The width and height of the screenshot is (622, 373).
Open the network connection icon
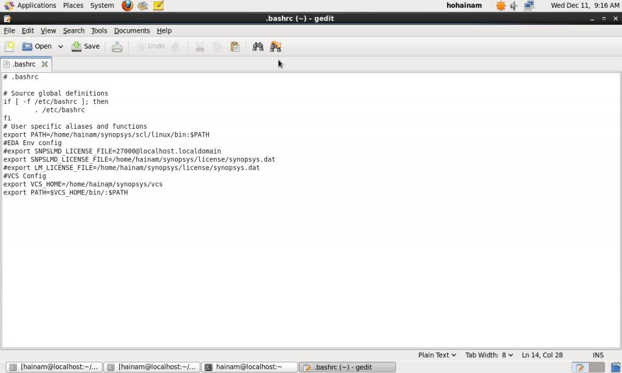coord(529,5)
